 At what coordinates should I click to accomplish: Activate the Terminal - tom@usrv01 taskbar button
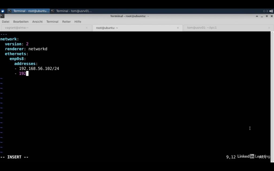click(x=71, y=11)
